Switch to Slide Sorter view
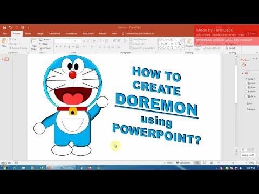Image resolution: width=259 pixels, height=194 pixels. point(204,163)
